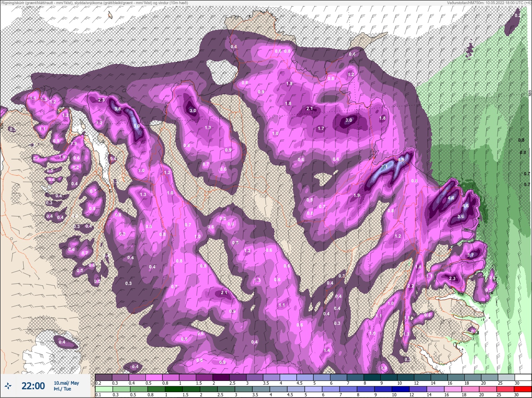Click the 3.7 precipitation value on the map
The width and height of the screenshot is (532, 398).
(470, 255)
